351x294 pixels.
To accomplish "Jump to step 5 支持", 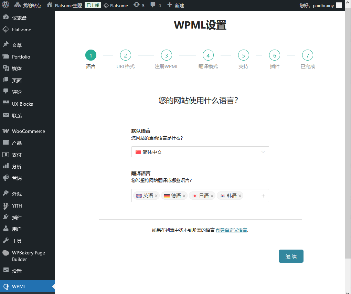I will (244, 55).
